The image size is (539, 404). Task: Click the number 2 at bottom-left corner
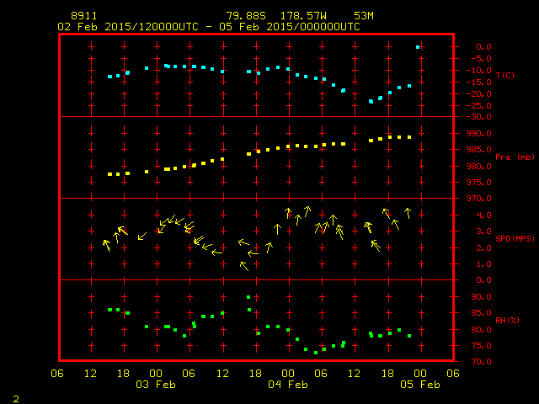pos(16,397)
